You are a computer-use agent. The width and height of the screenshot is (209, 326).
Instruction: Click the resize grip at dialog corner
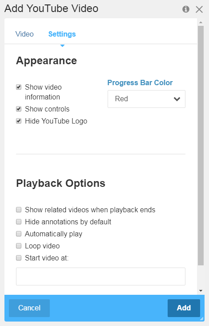click(x=202, y=319)
